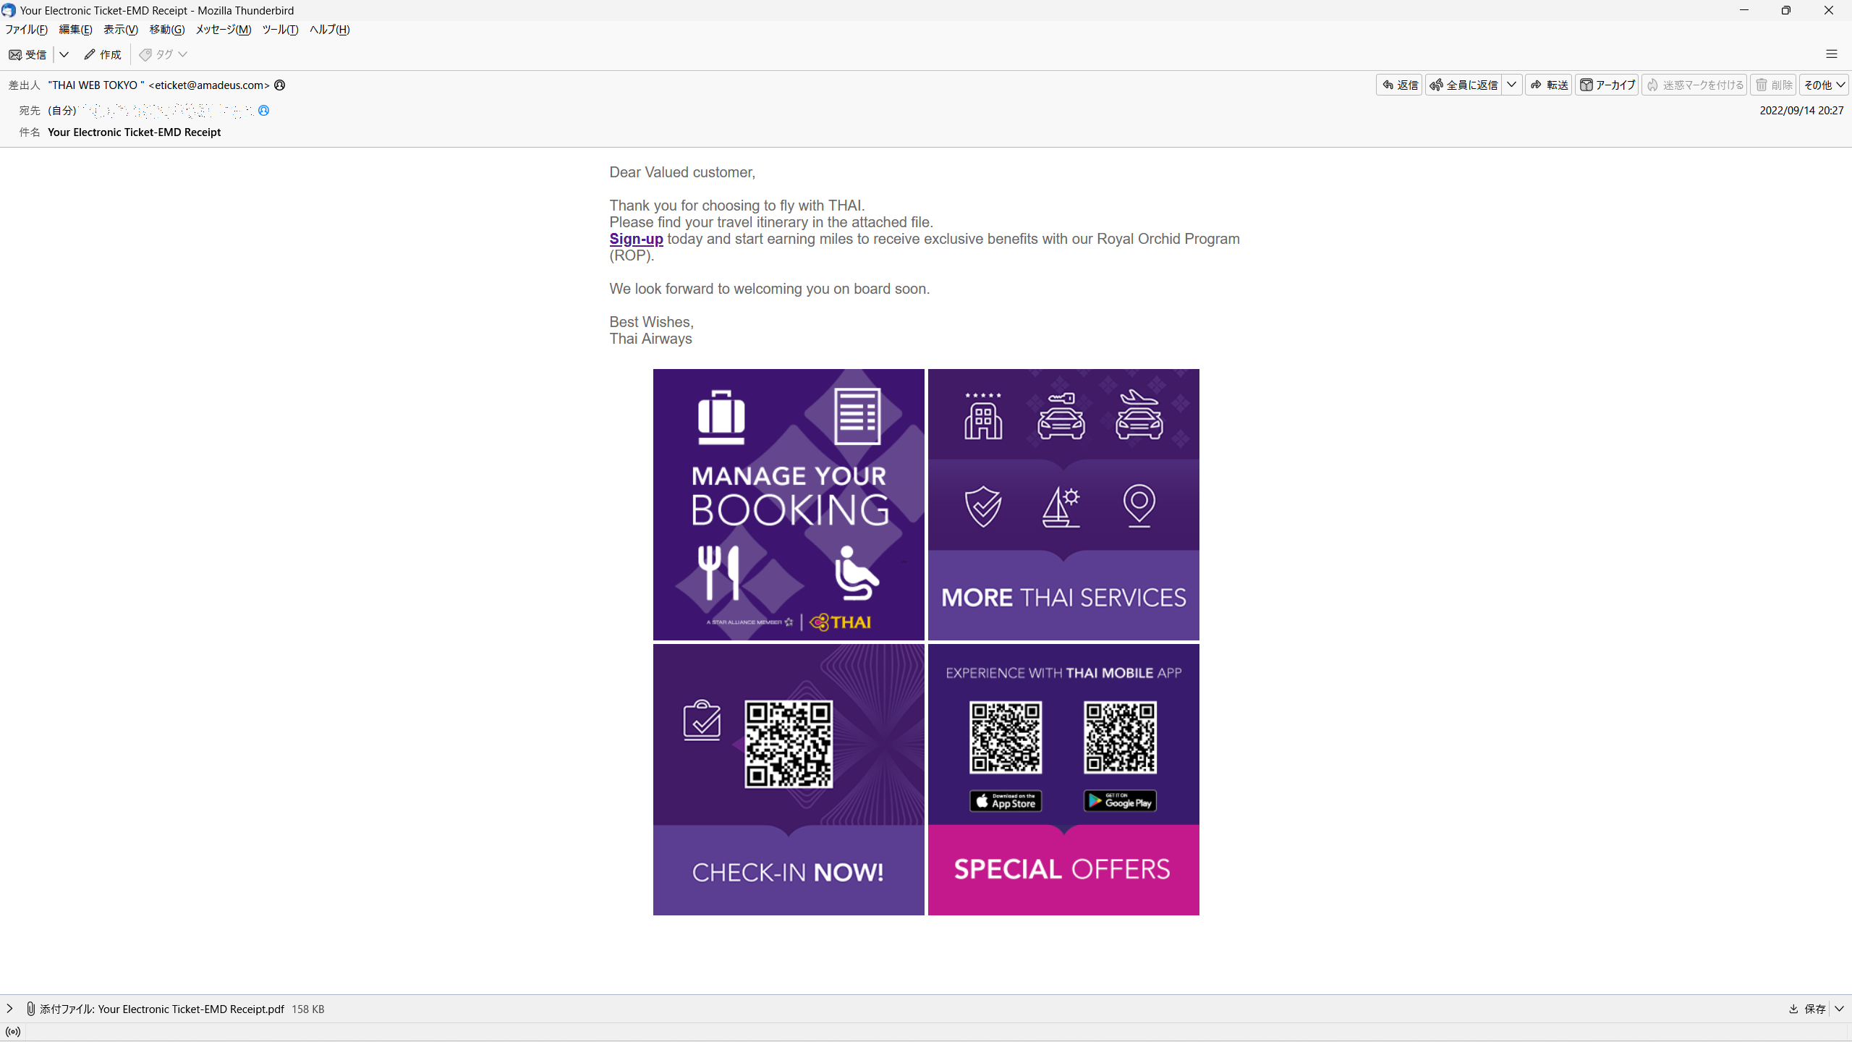Click the check-in QR code
Viewport: 1852px width, 1042px height.
789,744
